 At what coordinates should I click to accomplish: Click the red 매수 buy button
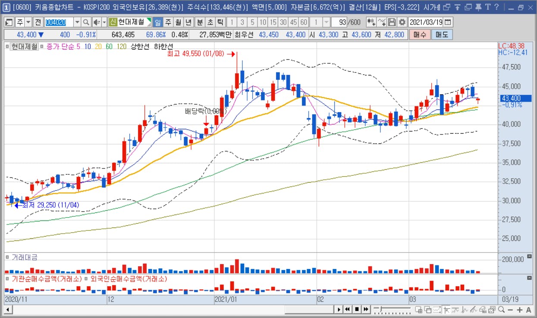(x=420, y=35)
